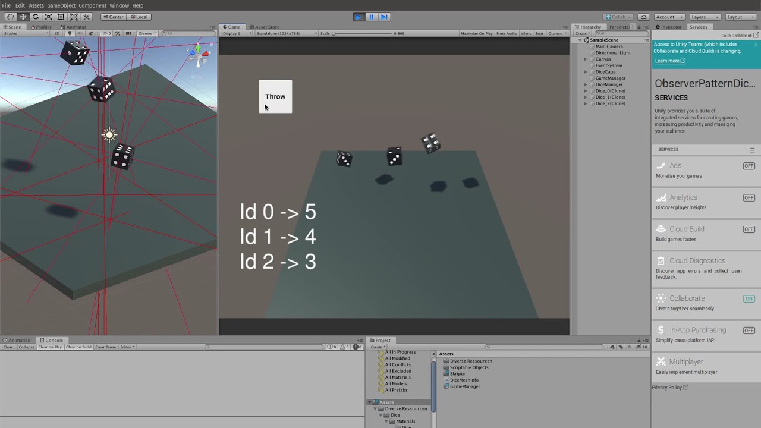The image size is (761, 428).
Task: Switch to the Asset Store tab
Action: pos(265,27)
